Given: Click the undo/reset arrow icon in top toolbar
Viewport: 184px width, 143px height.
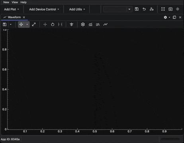Looking at the screenshot, I should (x=144, y=9).
